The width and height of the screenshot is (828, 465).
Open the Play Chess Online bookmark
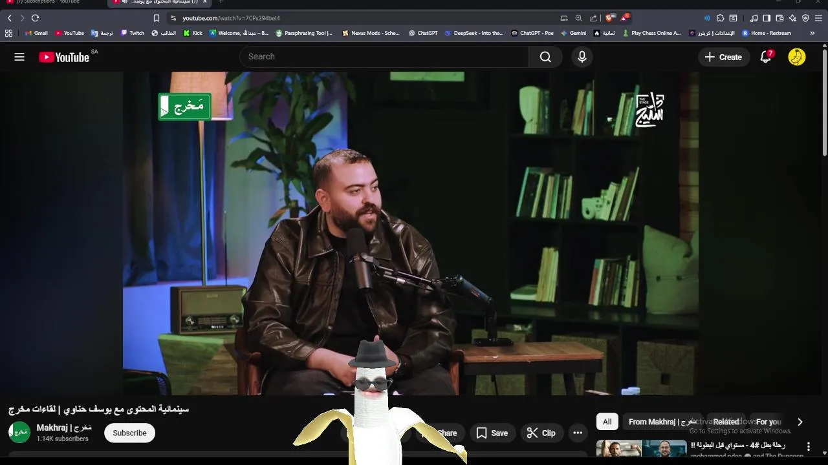pos(651,33)
